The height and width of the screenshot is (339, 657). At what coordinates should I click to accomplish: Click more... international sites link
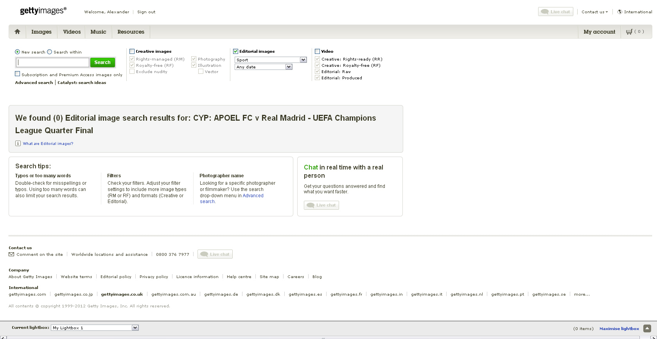(582, 294)
